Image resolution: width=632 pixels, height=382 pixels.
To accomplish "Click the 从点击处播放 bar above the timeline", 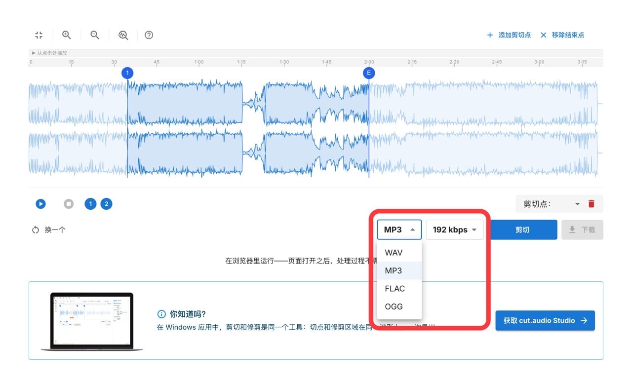I will pos(316,53).
